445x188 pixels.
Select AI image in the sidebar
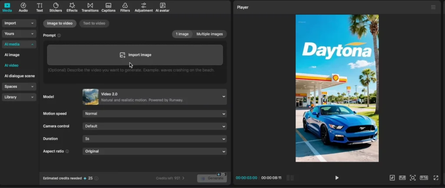[12, 55]
